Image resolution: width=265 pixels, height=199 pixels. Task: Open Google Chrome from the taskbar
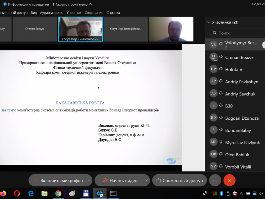(x=58, y=193)
